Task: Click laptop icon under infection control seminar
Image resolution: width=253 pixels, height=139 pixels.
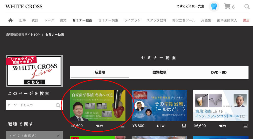Action: click(245, 126)
